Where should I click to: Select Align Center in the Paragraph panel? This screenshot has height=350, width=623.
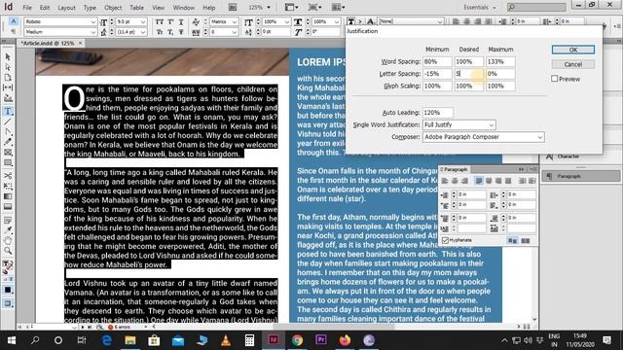pyautogui.click(x=455, y=181)
